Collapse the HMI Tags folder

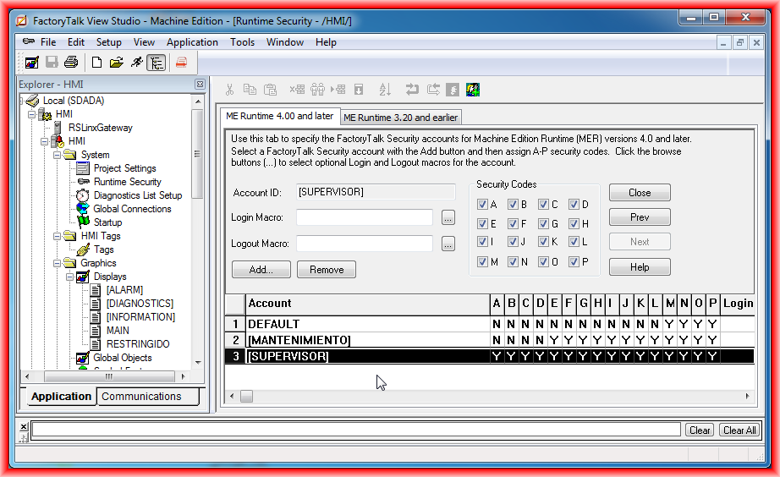click(x=58, y=236)
